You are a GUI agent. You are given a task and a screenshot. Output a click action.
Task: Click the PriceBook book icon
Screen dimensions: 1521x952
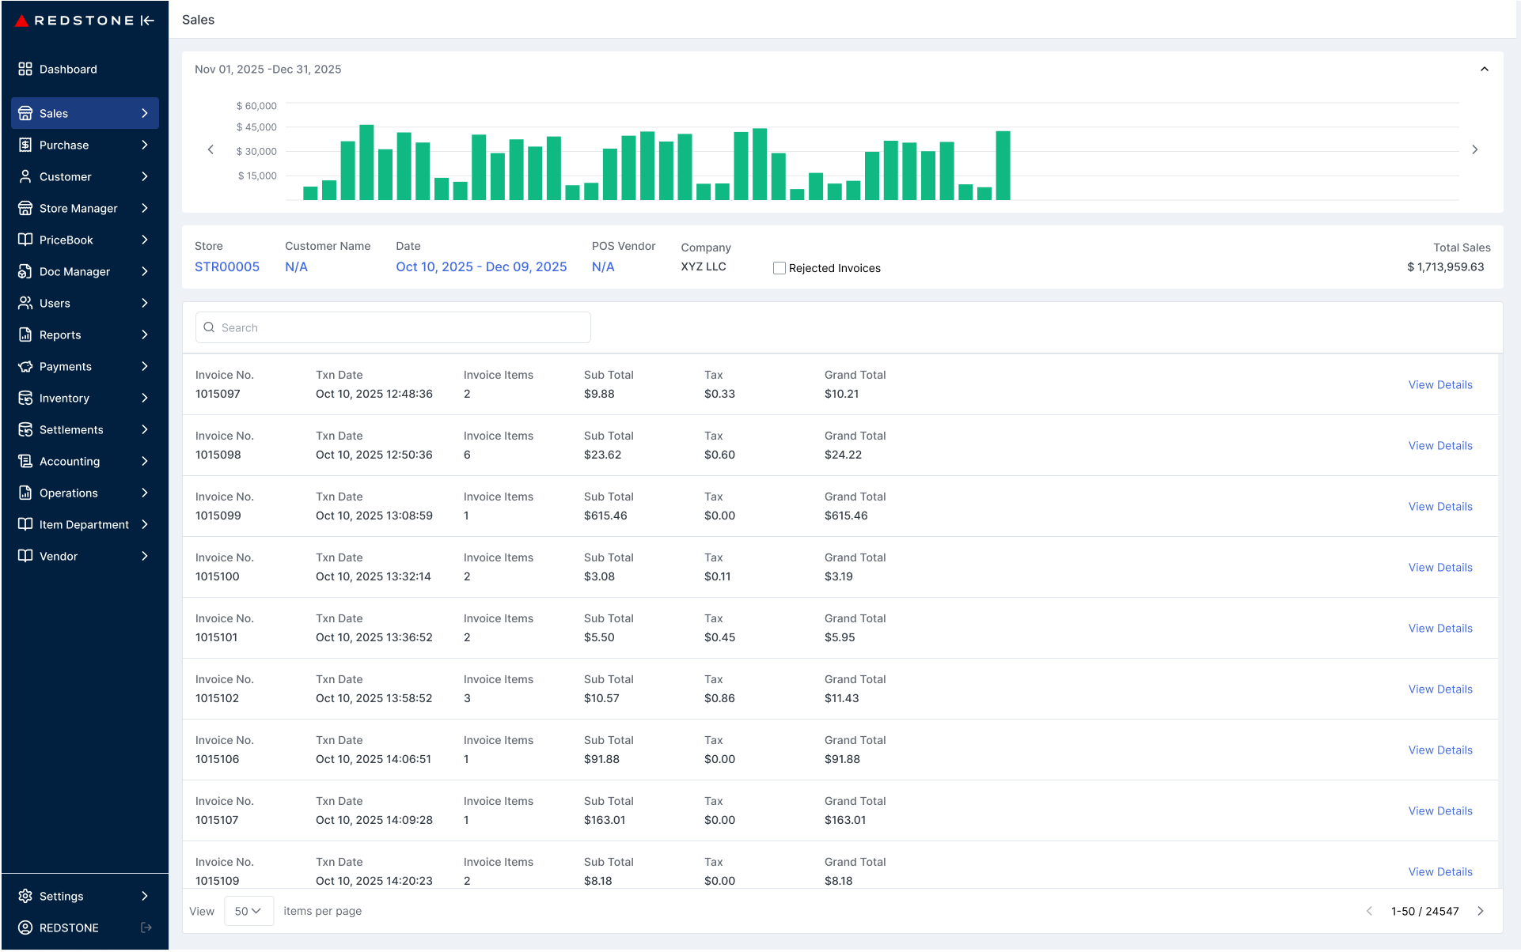tap(25, 240)
